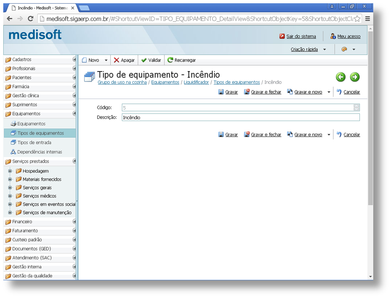Expand Serviços gerais tree node plus
The image size is (391, 298).
[10, 188]
